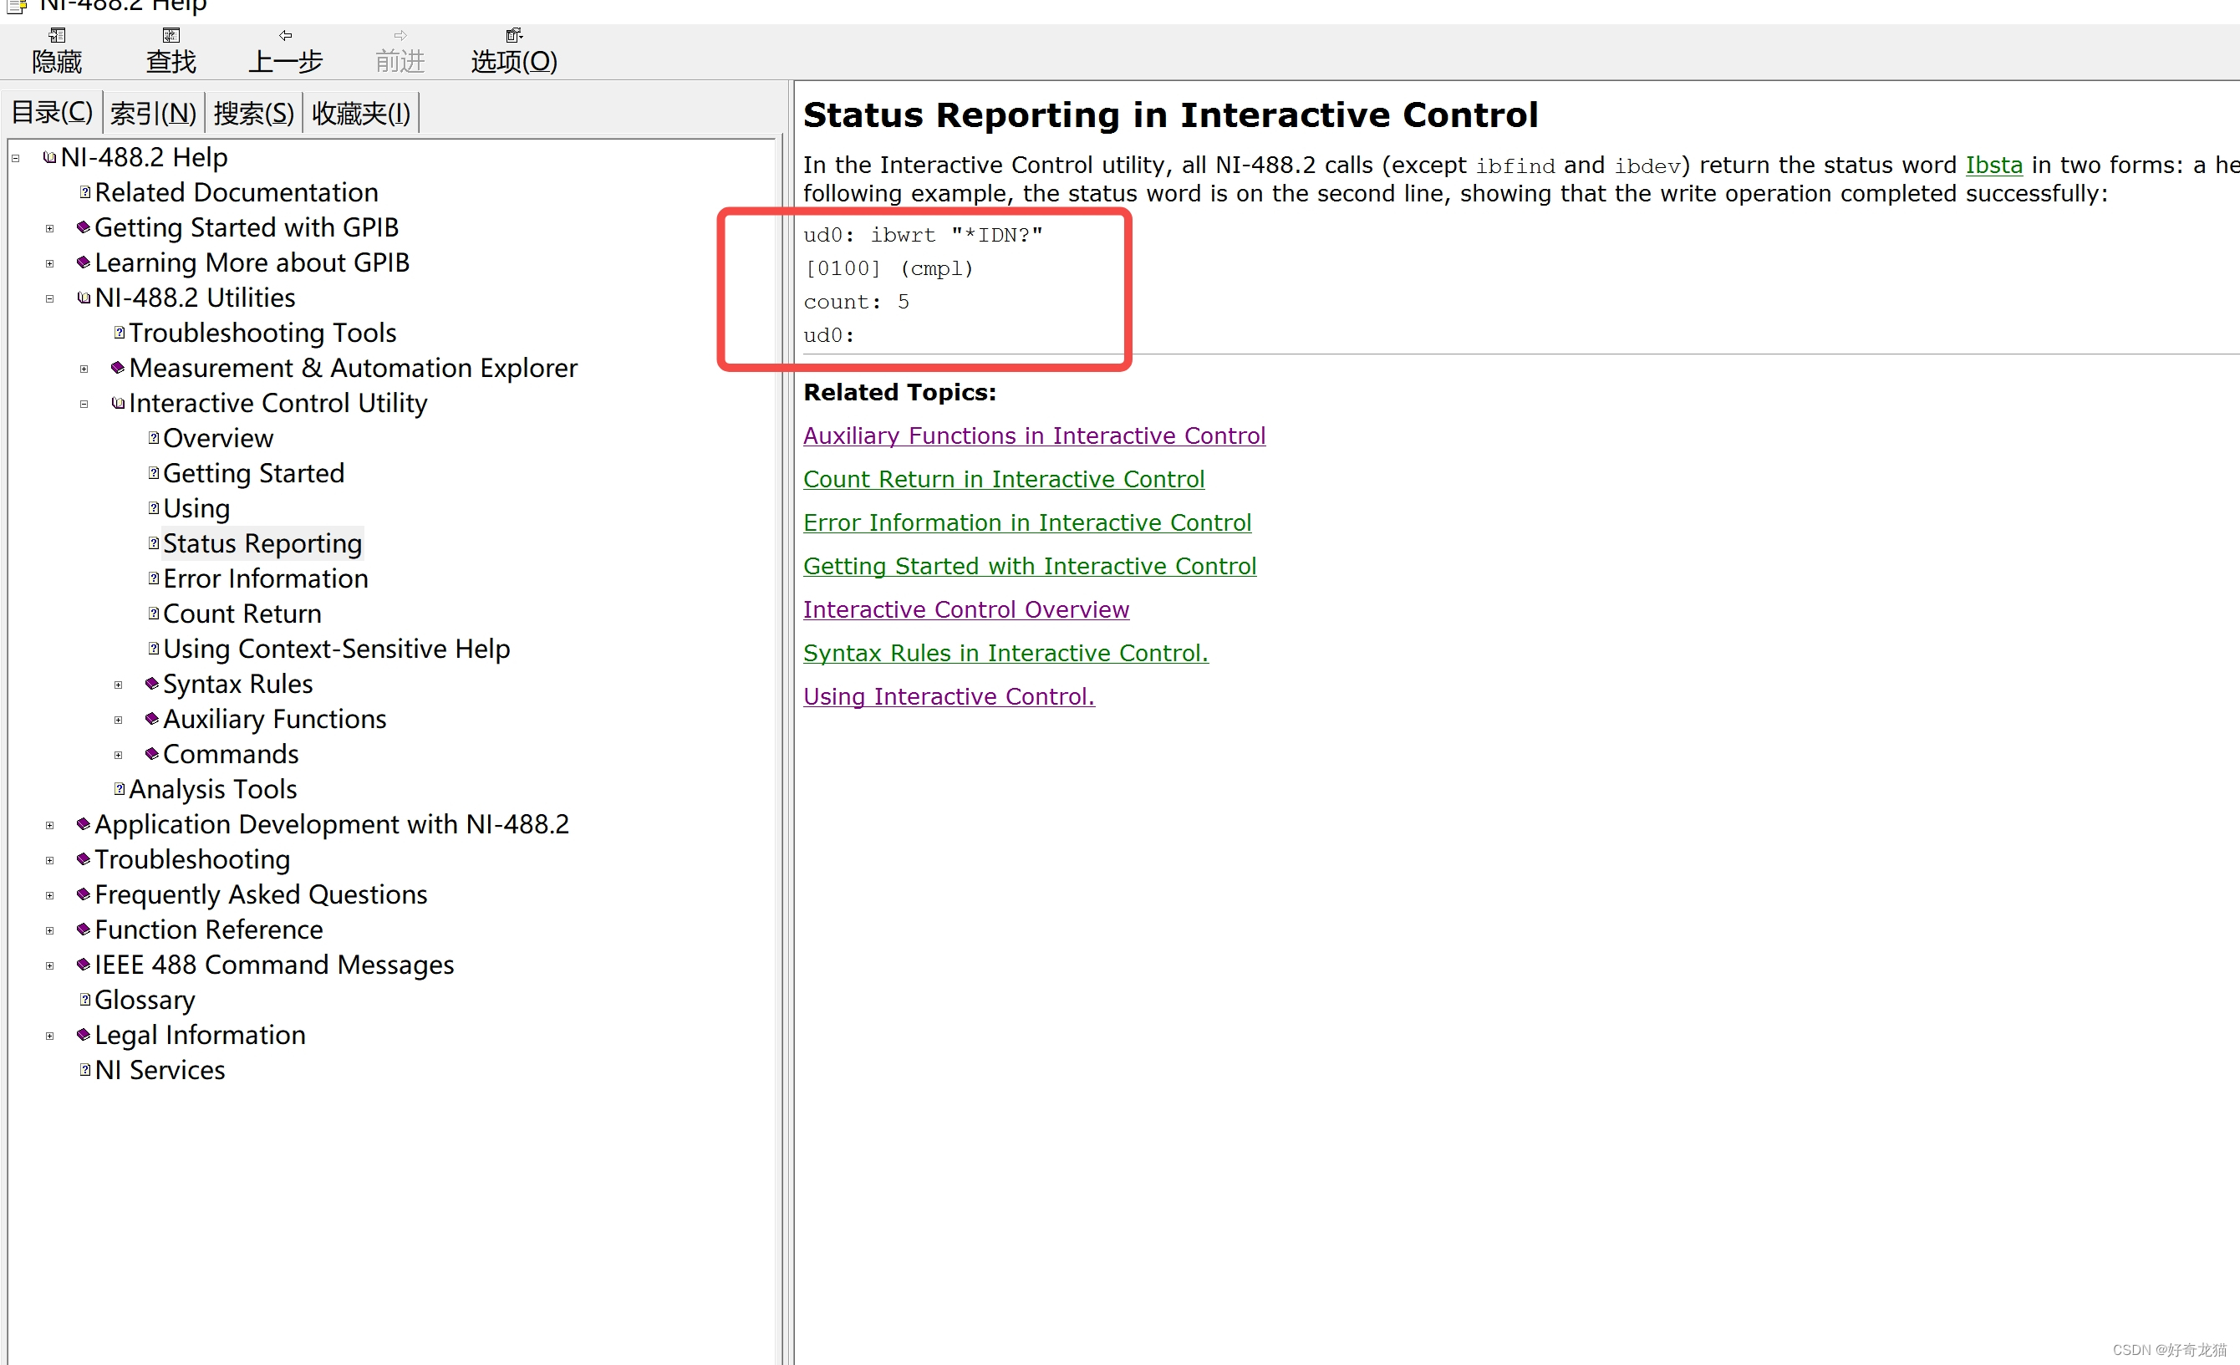Select Analysis Tools tree item
This screenshot has height=1365, width=2240.
pyautogui.click(x=213, y=790)
